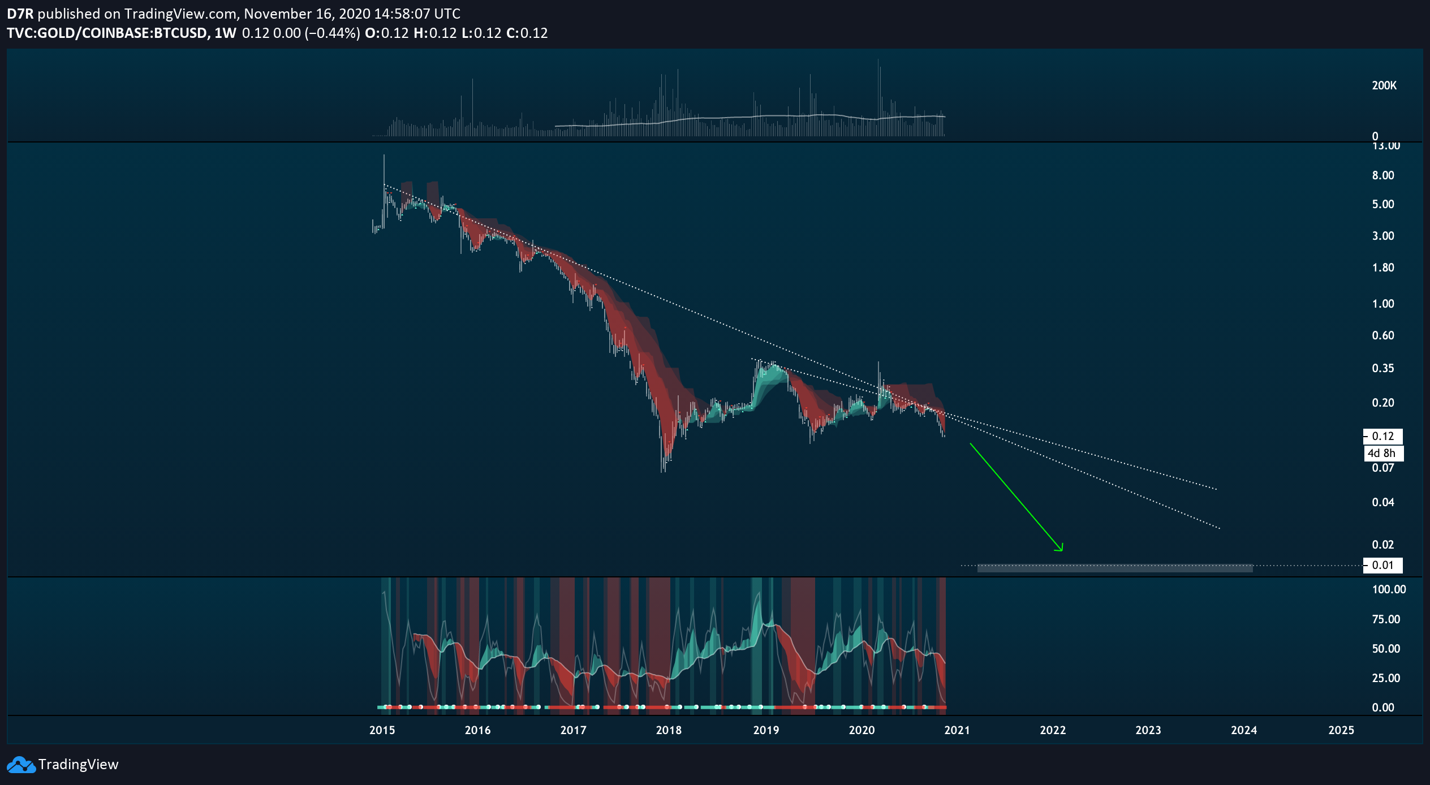The image size is (1430, 785).
Task: Click the 2021 label on time axis
Action: 957,730
